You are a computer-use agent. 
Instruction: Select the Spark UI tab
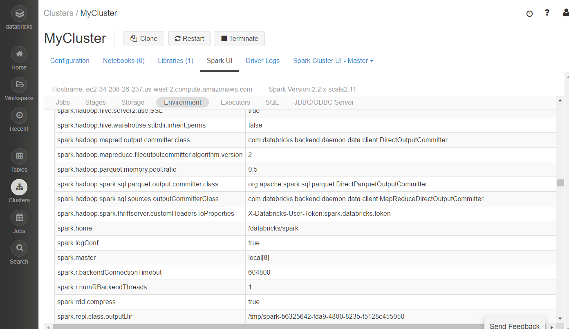click(x=220, y=60)
